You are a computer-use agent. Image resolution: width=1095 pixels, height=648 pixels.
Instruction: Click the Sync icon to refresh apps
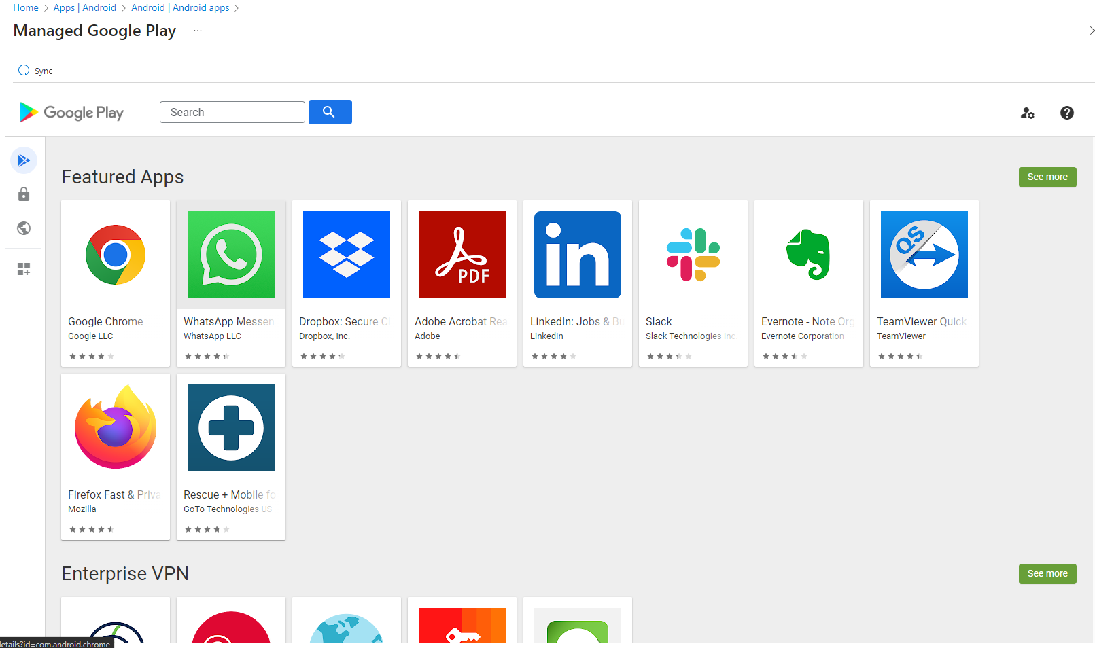coord(22,70)
